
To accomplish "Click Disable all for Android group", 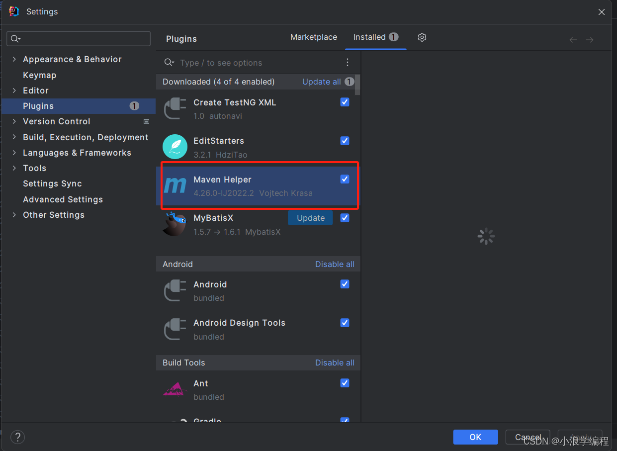I will (x=335, y=264).
